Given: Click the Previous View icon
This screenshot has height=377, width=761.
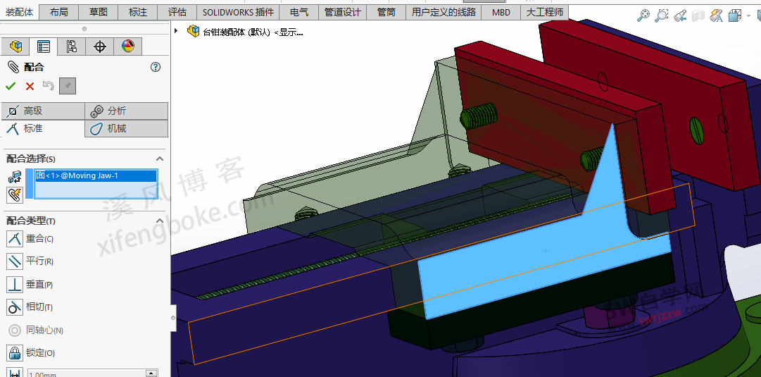Looking at the screenshot, I should tap(680, 16).
